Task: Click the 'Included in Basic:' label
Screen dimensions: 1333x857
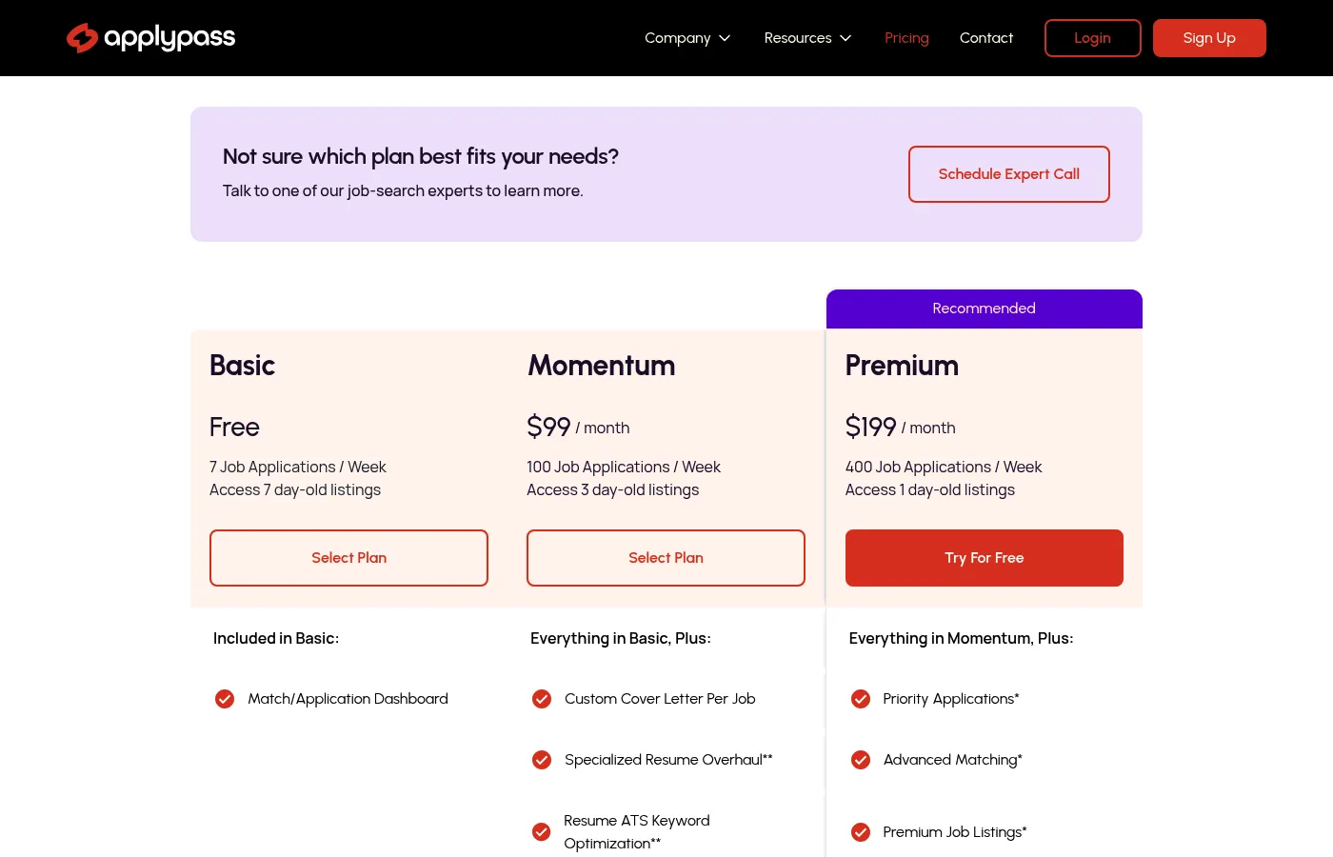Action: pyautogui.click(x=276, y=639)
